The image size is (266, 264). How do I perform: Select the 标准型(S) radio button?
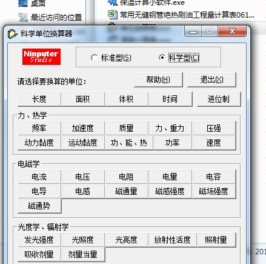point(111,58)
